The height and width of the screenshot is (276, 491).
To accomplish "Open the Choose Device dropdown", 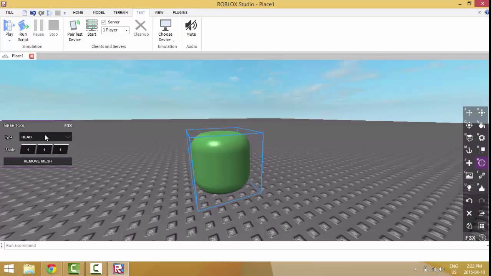I will point(166,31).
